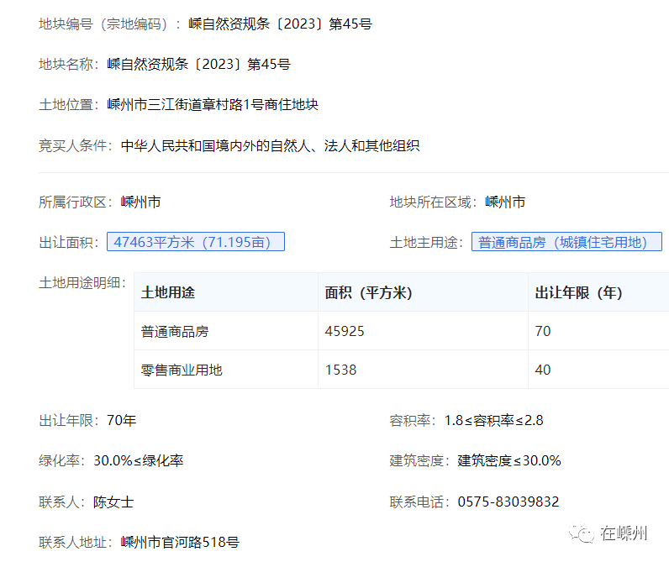The width and height of the screenshot is (669, 562).
Task: Click the 绿化率 30.0% value
Action: (139, 460)
